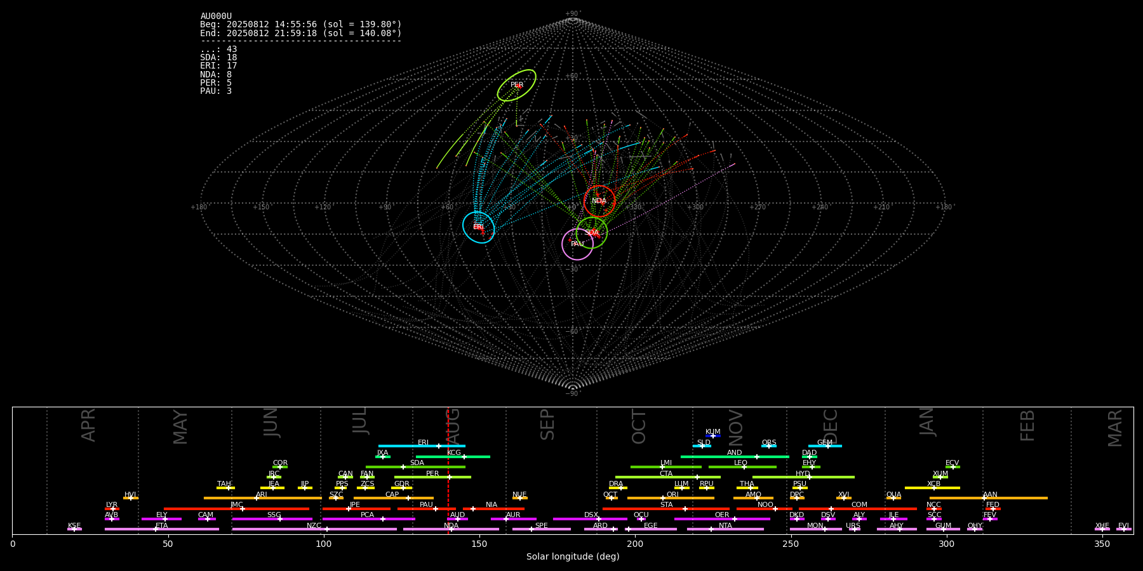Click the +330 longitude grid label on the map

click(634, 207)
